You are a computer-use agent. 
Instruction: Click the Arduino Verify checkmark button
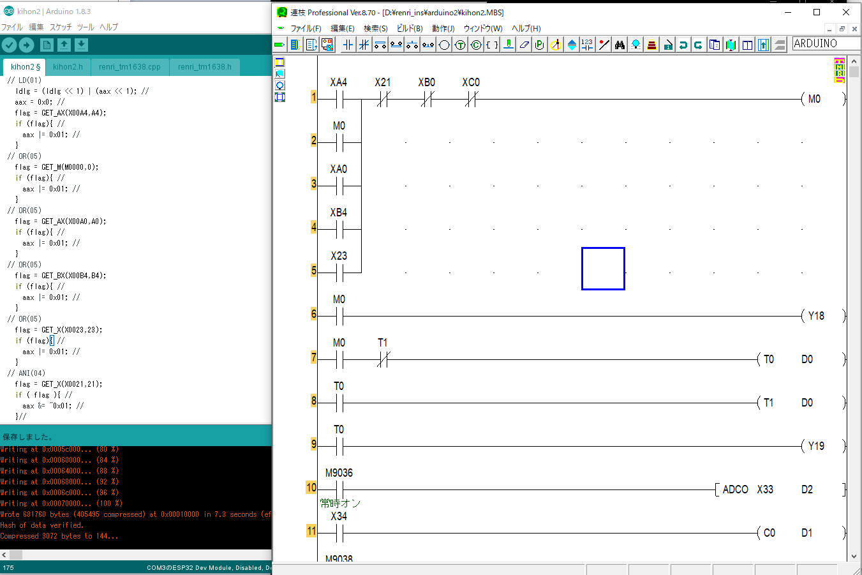click(9, 45)
